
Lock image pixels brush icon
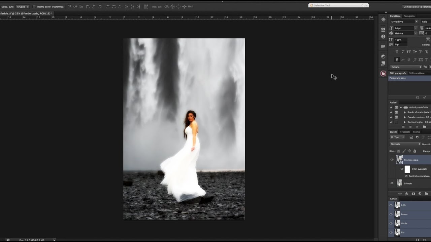point(404,151)
